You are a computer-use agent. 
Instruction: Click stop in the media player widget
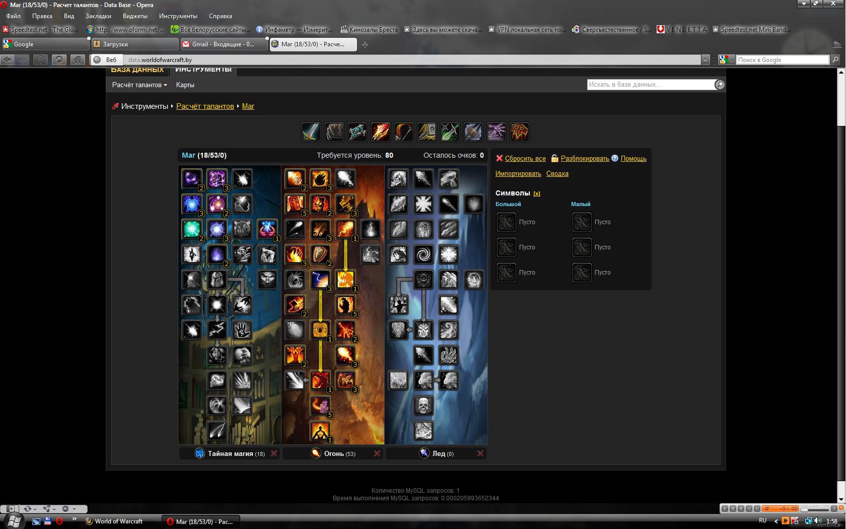coord(741,508)
